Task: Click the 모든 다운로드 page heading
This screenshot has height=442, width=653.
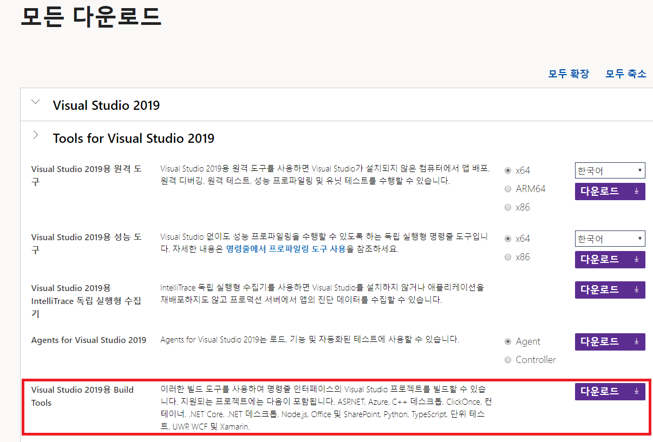Action: (91, 16)
